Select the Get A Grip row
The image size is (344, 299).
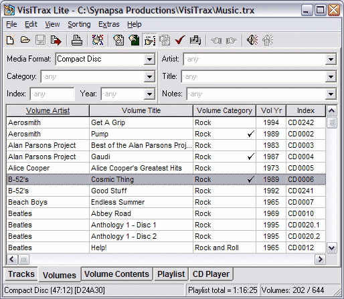tap(166, 122)
